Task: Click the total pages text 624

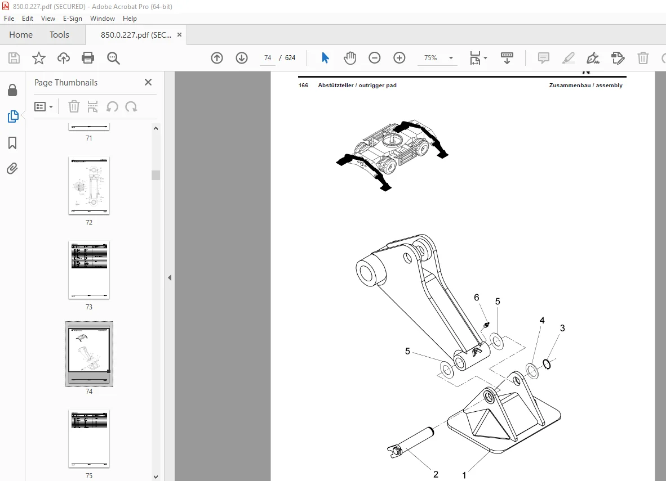Action: point(290,58)
